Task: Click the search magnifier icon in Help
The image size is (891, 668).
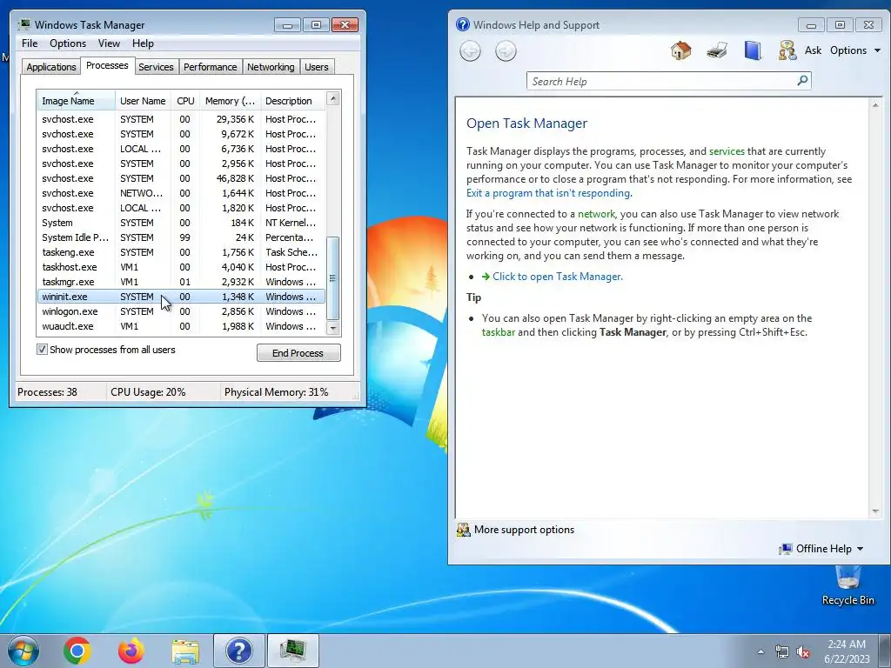Action: coord(802,81)
